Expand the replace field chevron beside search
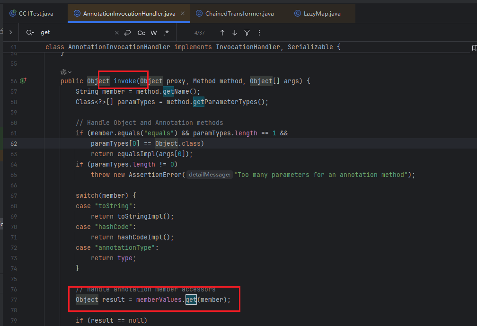This screenshot has height=326, width=477. click(10, 33)
